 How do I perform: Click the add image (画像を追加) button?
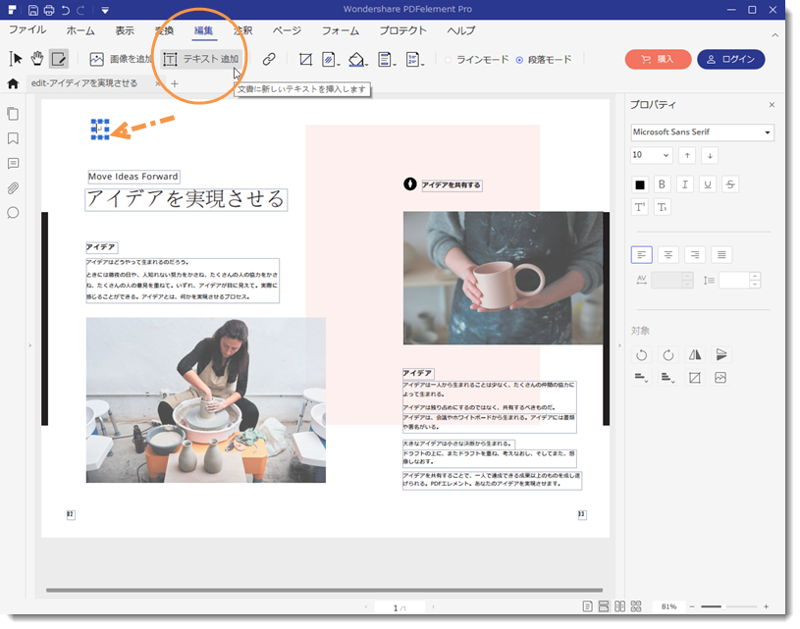click(x=121, y=59)
